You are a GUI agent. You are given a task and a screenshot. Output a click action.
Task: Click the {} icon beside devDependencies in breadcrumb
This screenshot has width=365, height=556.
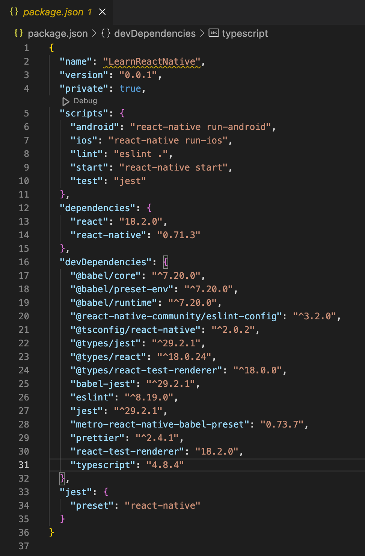(x=105, y=33)
